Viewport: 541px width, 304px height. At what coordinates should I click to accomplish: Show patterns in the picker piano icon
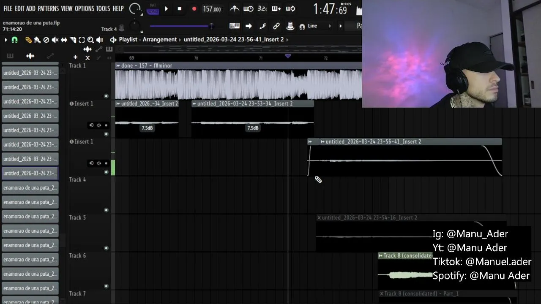10,56
